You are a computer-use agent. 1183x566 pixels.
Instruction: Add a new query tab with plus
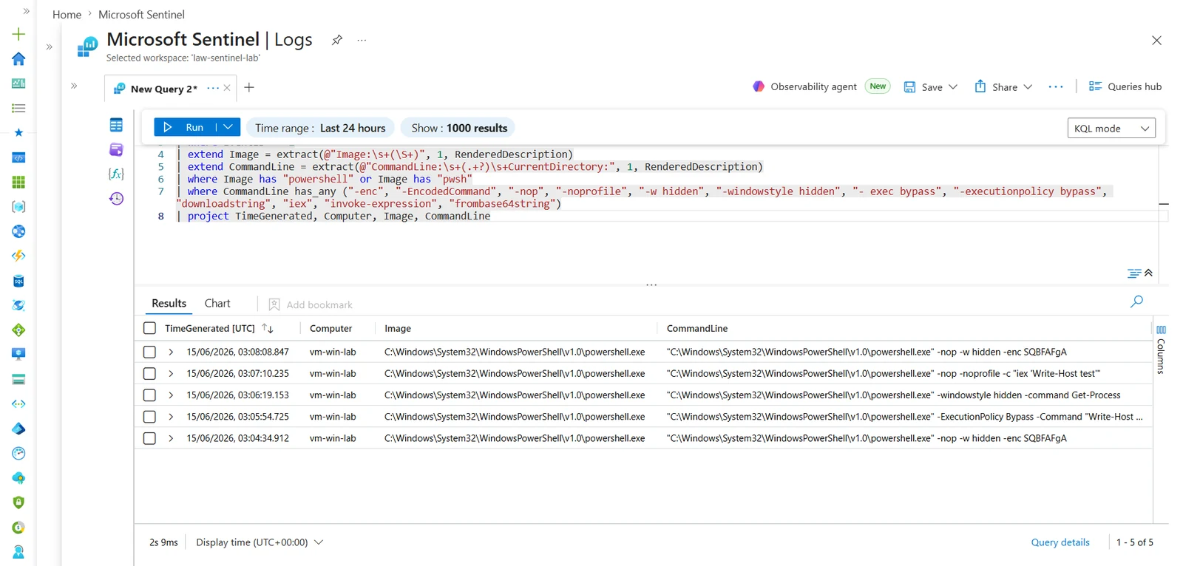[x=249, y=87]
